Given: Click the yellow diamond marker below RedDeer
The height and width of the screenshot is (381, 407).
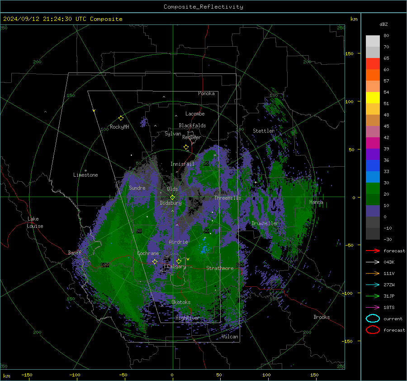Looking at the screenshot, I should click(x=186, y=147).
